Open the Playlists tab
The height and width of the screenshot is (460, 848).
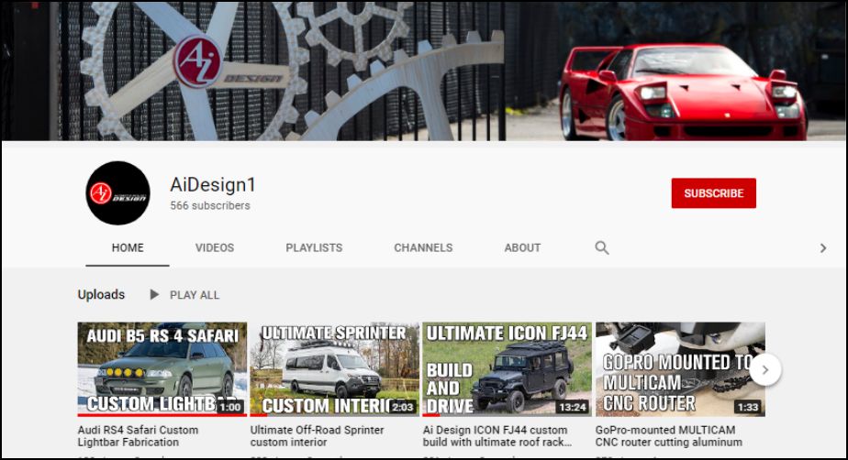[314, 247]
